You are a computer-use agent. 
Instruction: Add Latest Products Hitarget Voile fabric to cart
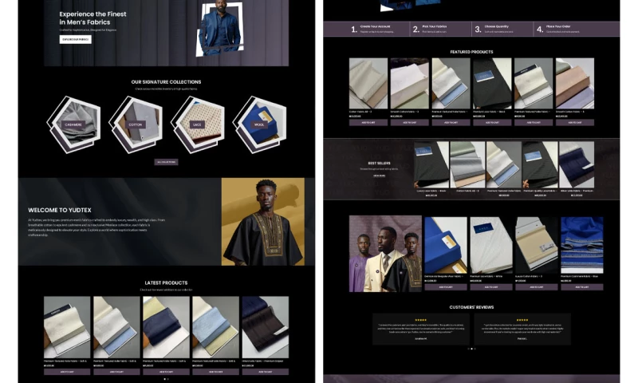tap(266, 372)
